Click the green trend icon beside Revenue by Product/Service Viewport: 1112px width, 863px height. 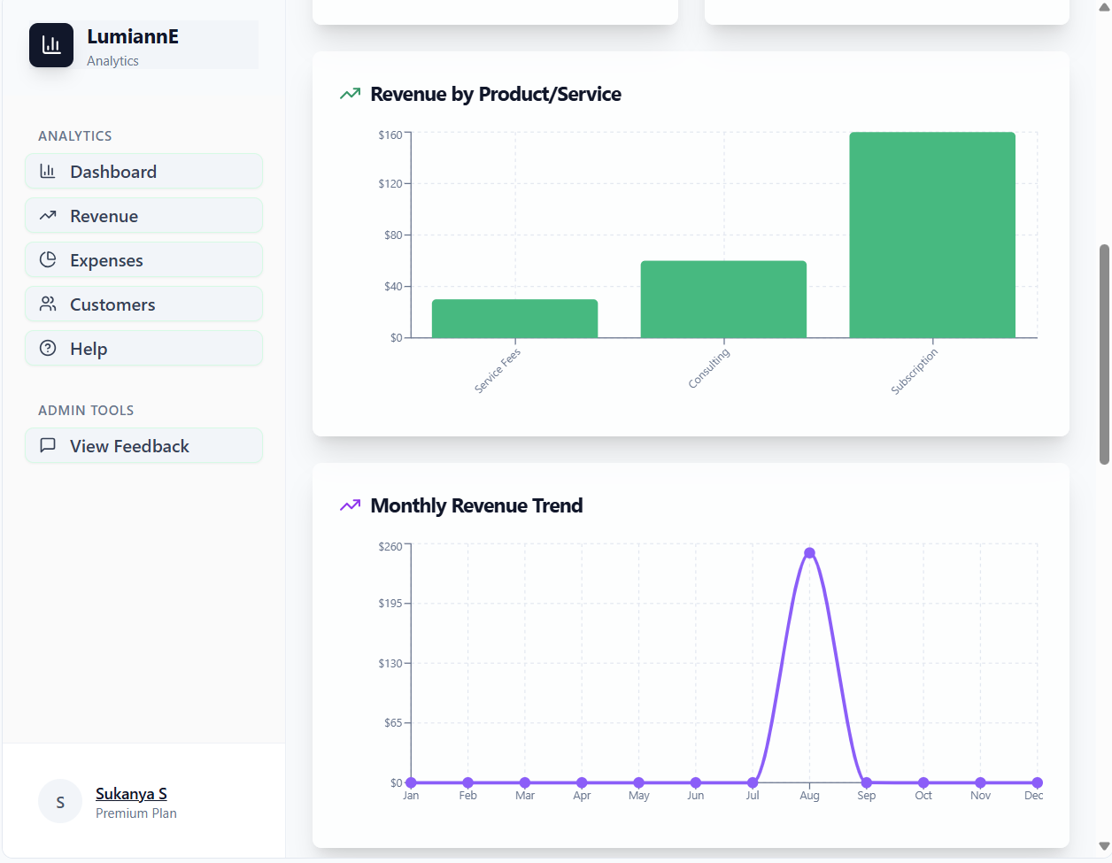[351, 93]
